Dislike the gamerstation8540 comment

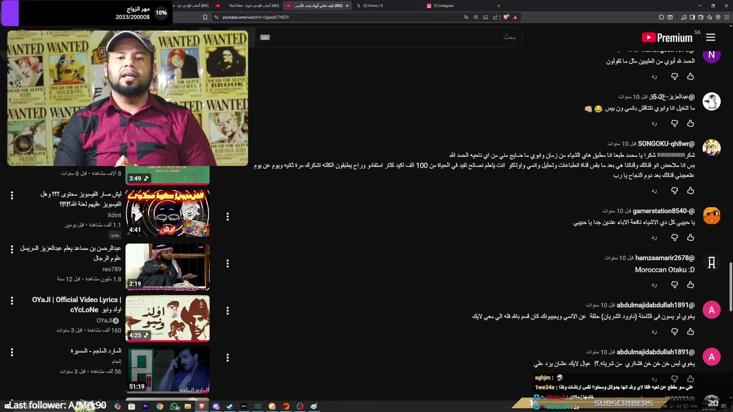pos(675,237)
